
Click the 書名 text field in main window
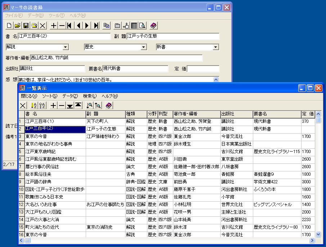point(64,36)
